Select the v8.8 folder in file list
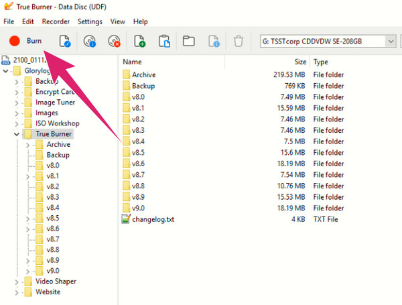Viewport: 402px width, 305px height. [x=138, y=186]
